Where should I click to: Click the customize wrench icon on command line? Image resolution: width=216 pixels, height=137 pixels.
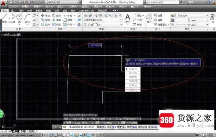tap(60, 127)
